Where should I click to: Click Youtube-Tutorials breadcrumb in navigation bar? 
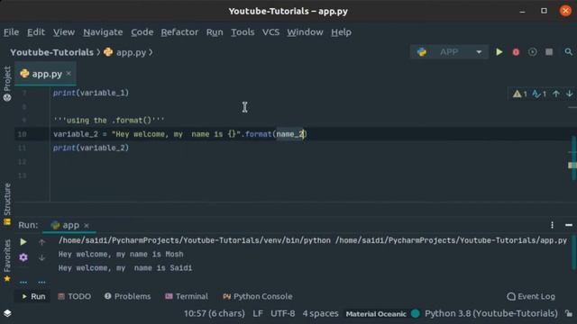pyautogui.click(x=52, y=52)
